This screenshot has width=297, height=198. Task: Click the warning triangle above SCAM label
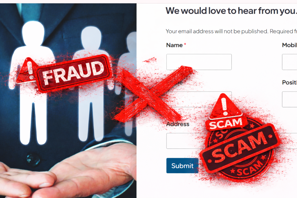pyautogui.click(x=225, y=106)
